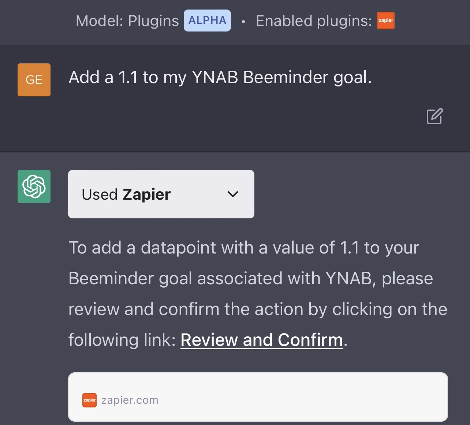Viewport: 470px width, 425px height.
Task: Click the line reading 'review and confirm the action'
Action: pos(258,309)
